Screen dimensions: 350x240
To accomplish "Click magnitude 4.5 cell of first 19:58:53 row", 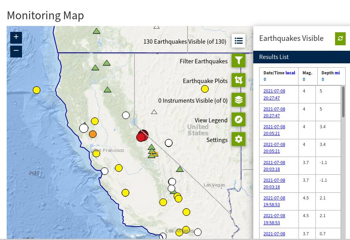I will (307, 201).
